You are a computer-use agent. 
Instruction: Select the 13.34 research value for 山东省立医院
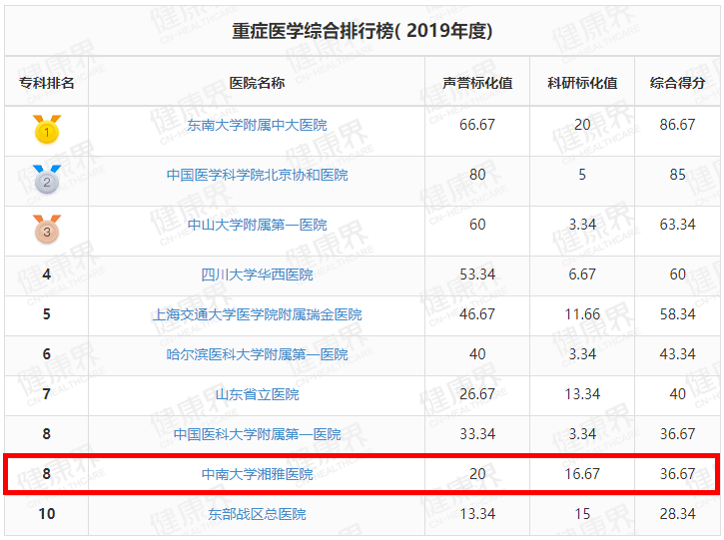[582, 394]
